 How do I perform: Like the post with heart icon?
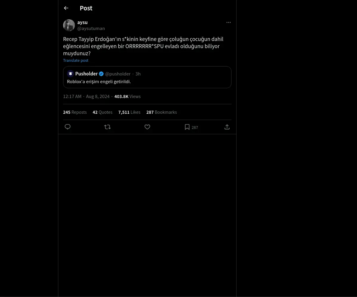(147, 127)
